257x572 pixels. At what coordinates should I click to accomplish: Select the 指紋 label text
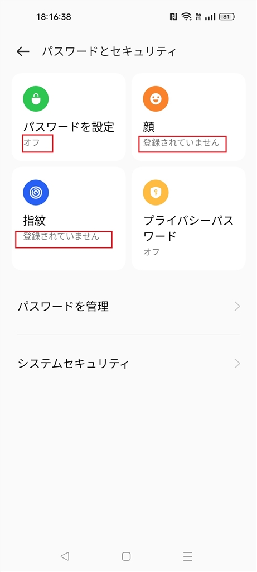tap(34, 221)
